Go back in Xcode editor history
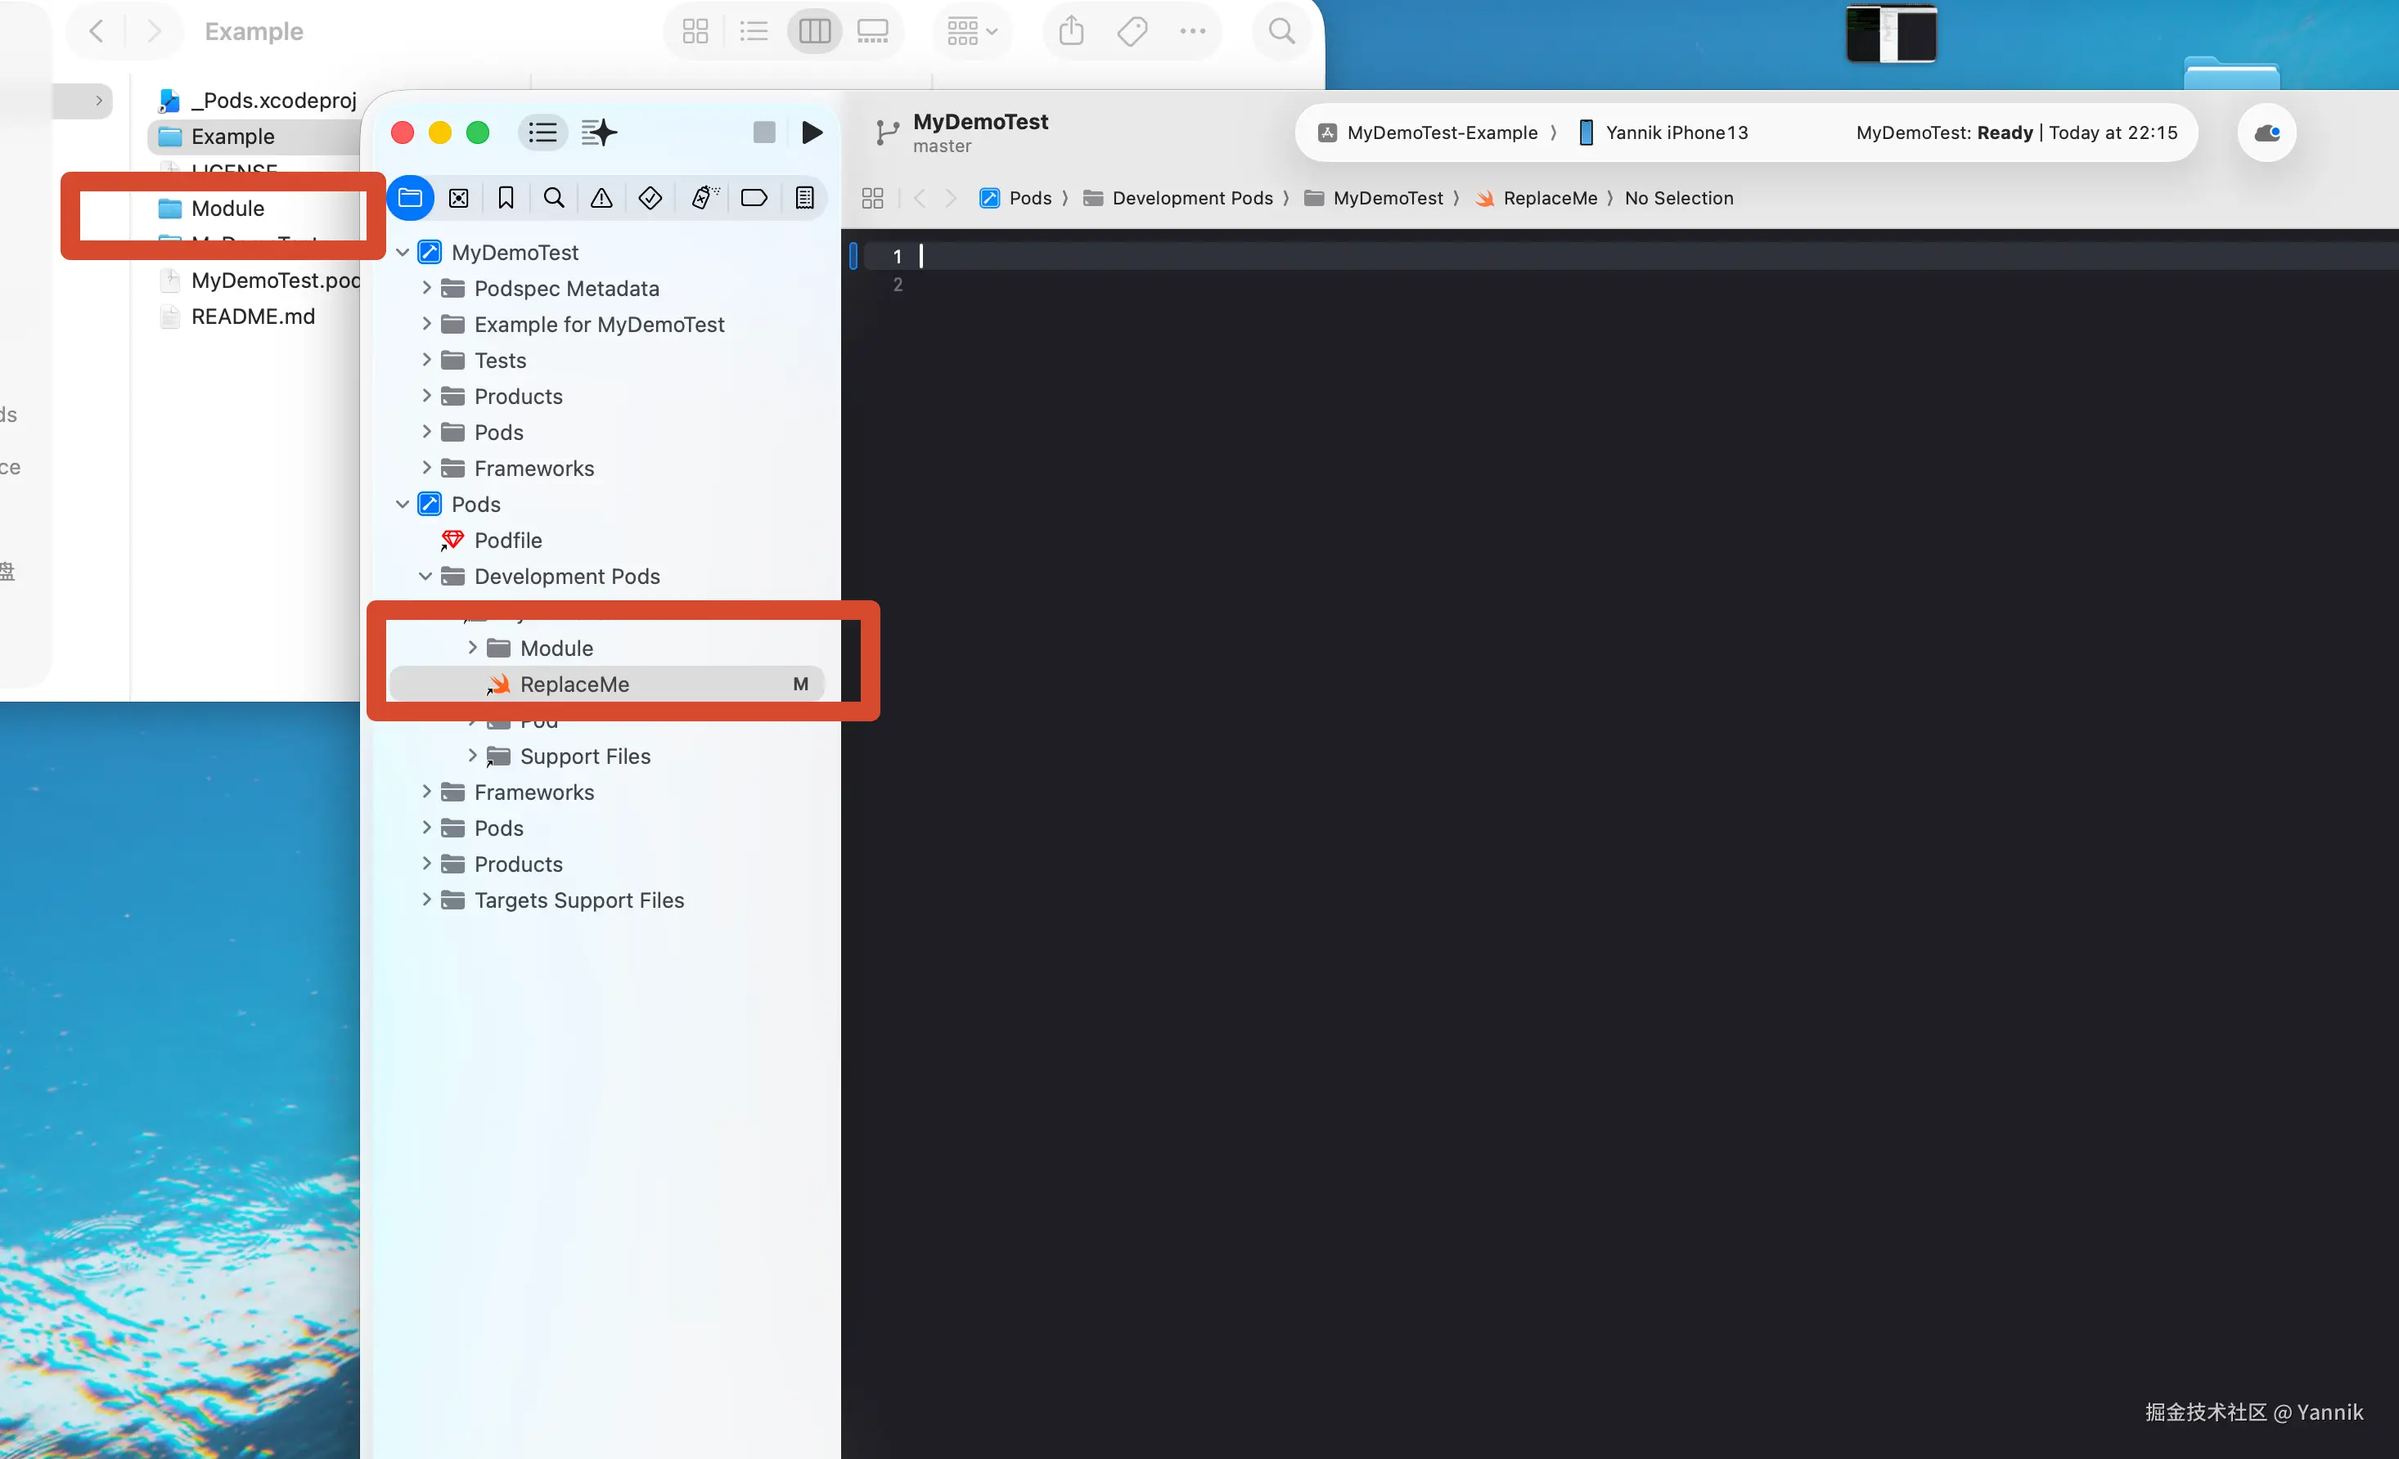 click(x=919, y=198)
